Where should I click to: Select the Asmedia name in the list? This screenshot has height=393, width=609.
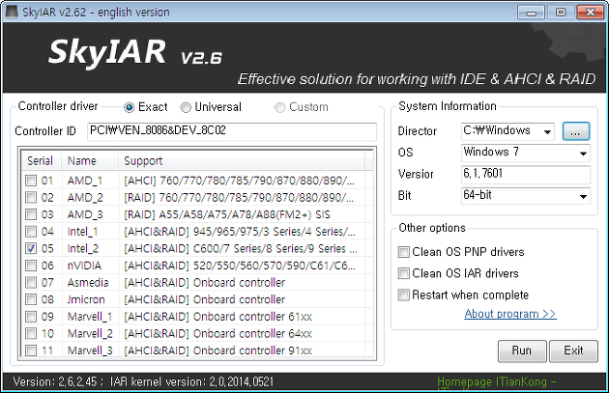88,282
